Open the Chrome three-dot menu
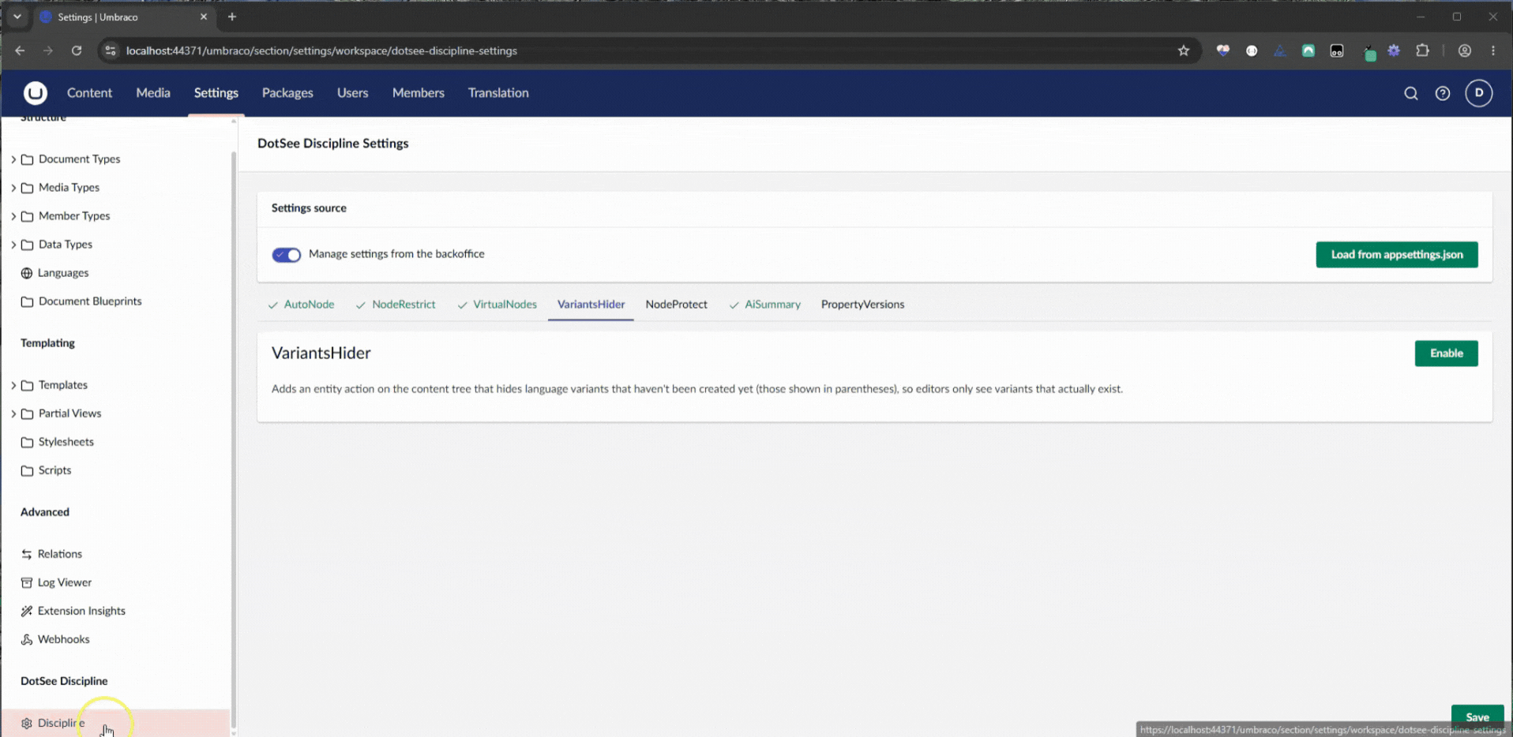 pyautogui.click(x=1492, y=51)
